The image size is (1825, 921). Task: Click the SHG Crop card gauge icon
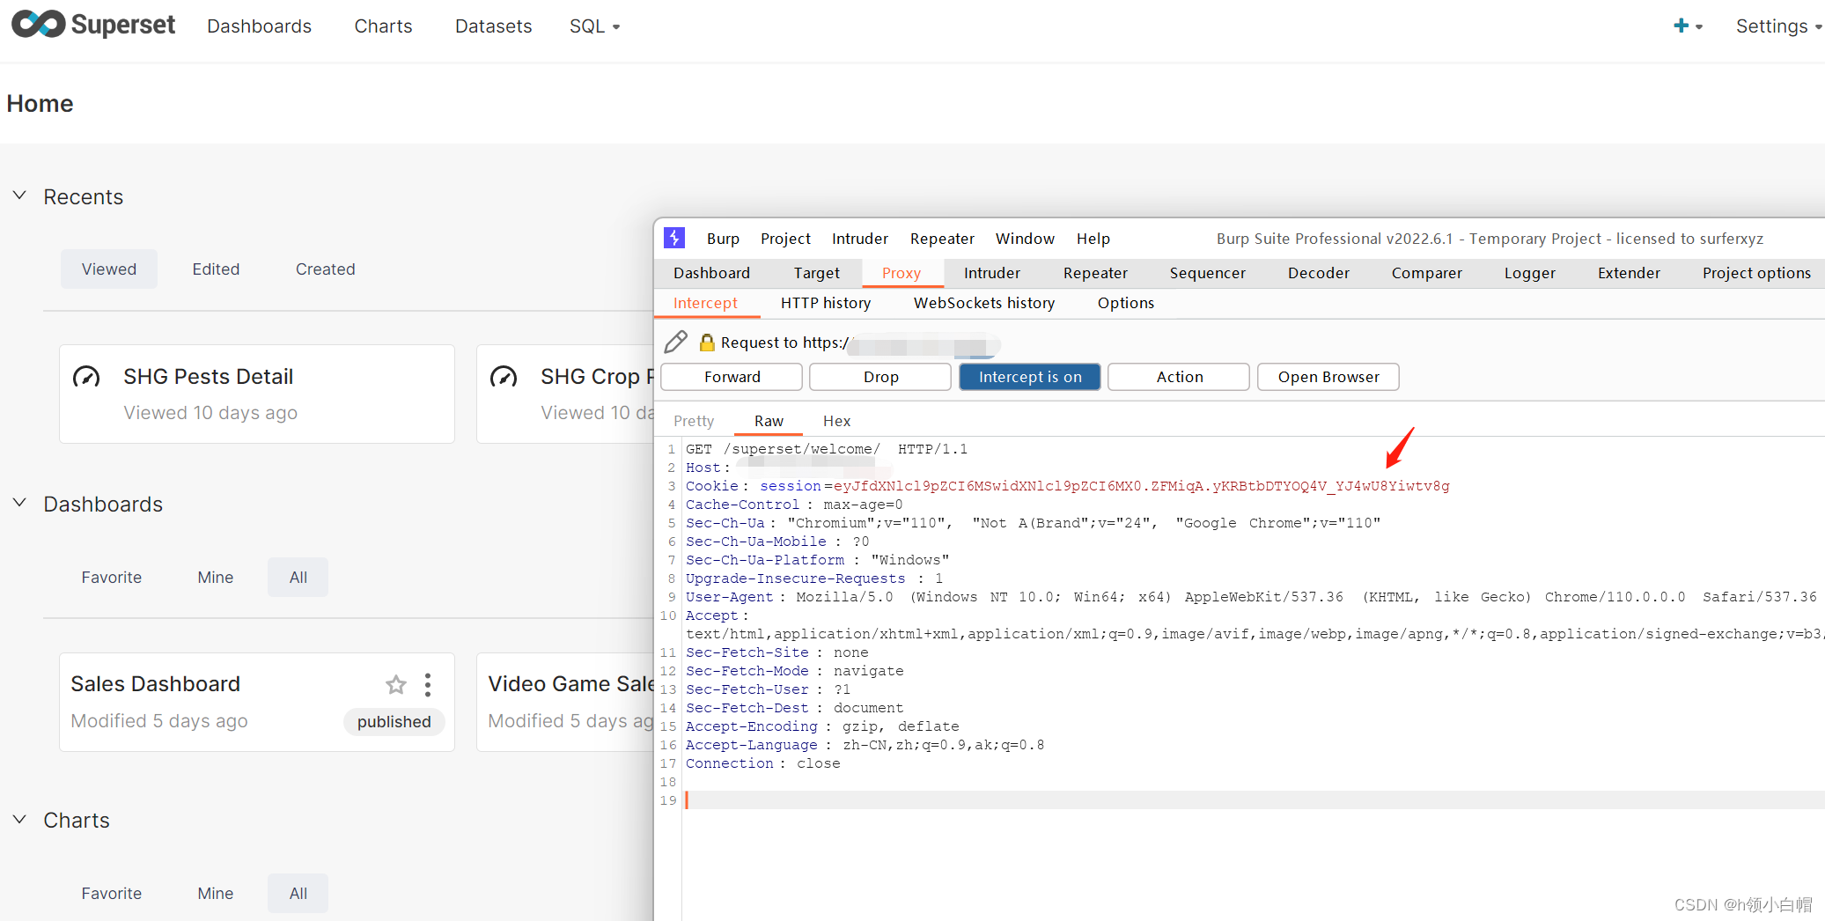click(x=504, y=377)
